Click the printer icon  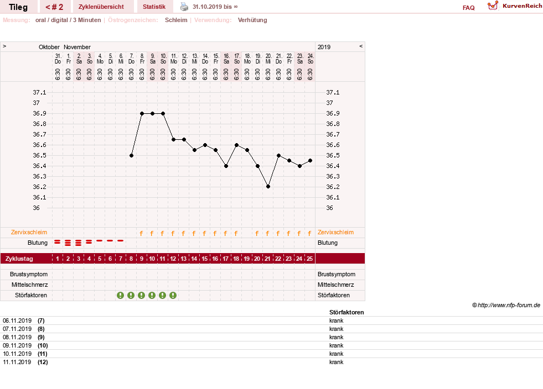tap(184, 7)
